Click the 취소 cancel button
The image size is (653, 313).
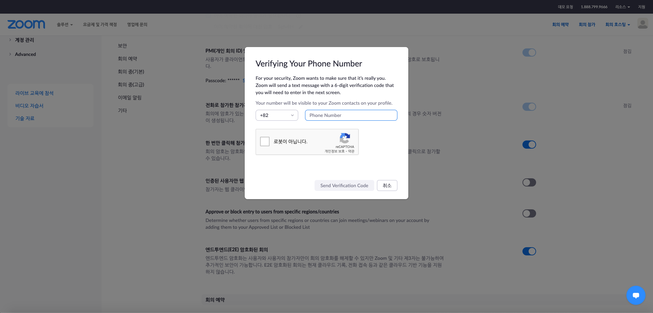tap(387, 185)
